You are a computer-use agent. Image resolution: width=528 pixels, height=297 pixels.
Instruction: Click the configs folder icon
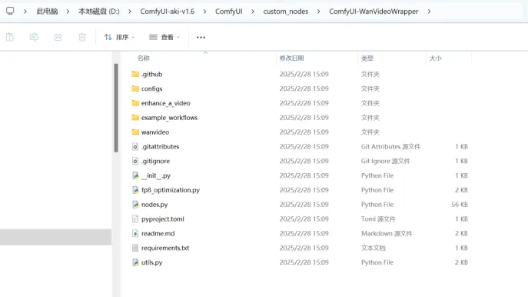click(135, 88)
